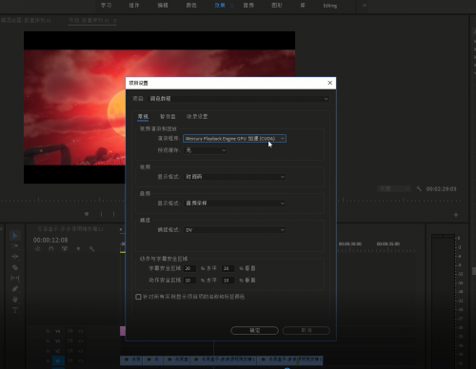Image resolution: width=476 pixels, height=369 pixels.
Task: Target the V1 track header
Action: click(58, 360)
